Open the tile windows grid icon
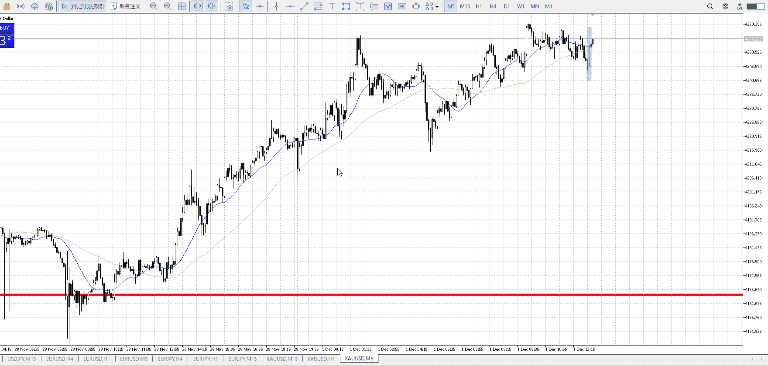This screenshot has height=366, width=768. pos(182,7)
